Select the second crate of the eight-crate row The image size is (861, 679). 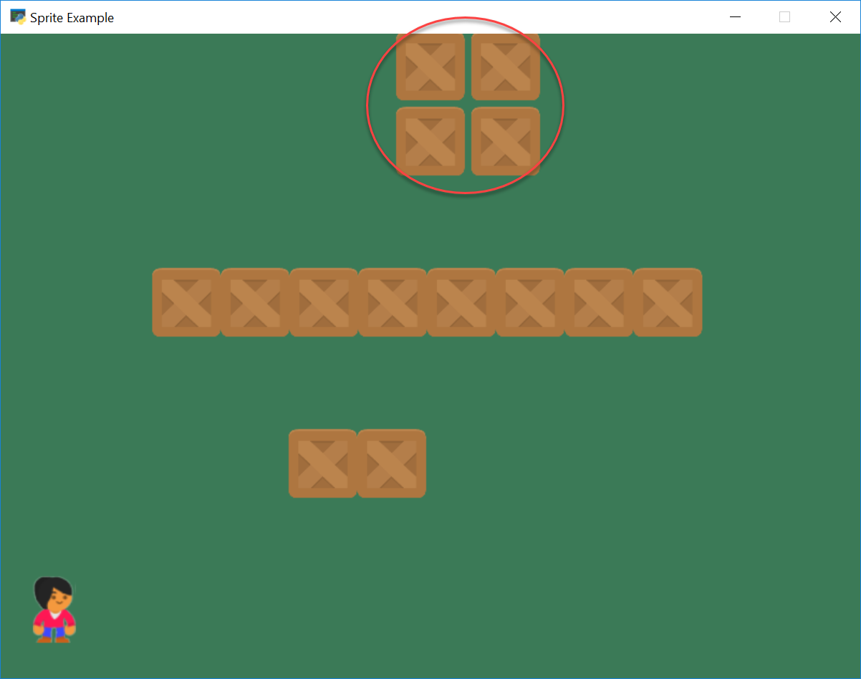255,302
